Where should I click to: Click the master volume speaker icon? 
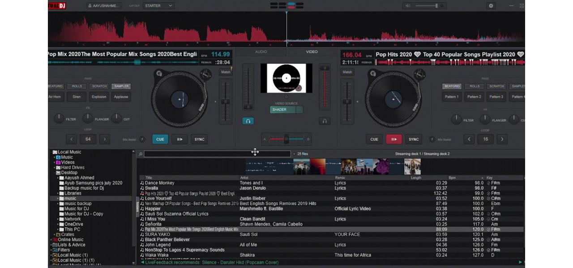coord(407,6)
